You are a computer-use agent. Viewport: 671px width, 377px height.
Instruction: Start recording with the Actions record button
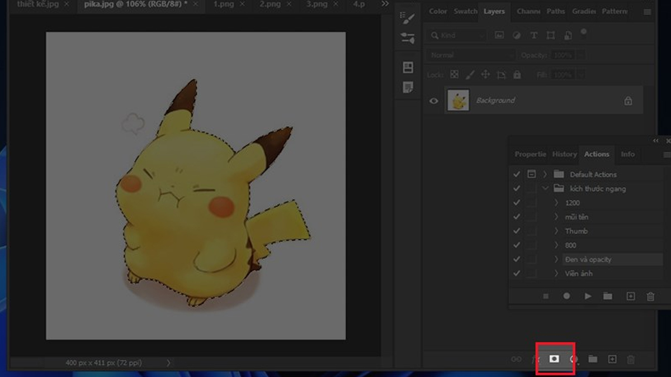coord(566,297)
